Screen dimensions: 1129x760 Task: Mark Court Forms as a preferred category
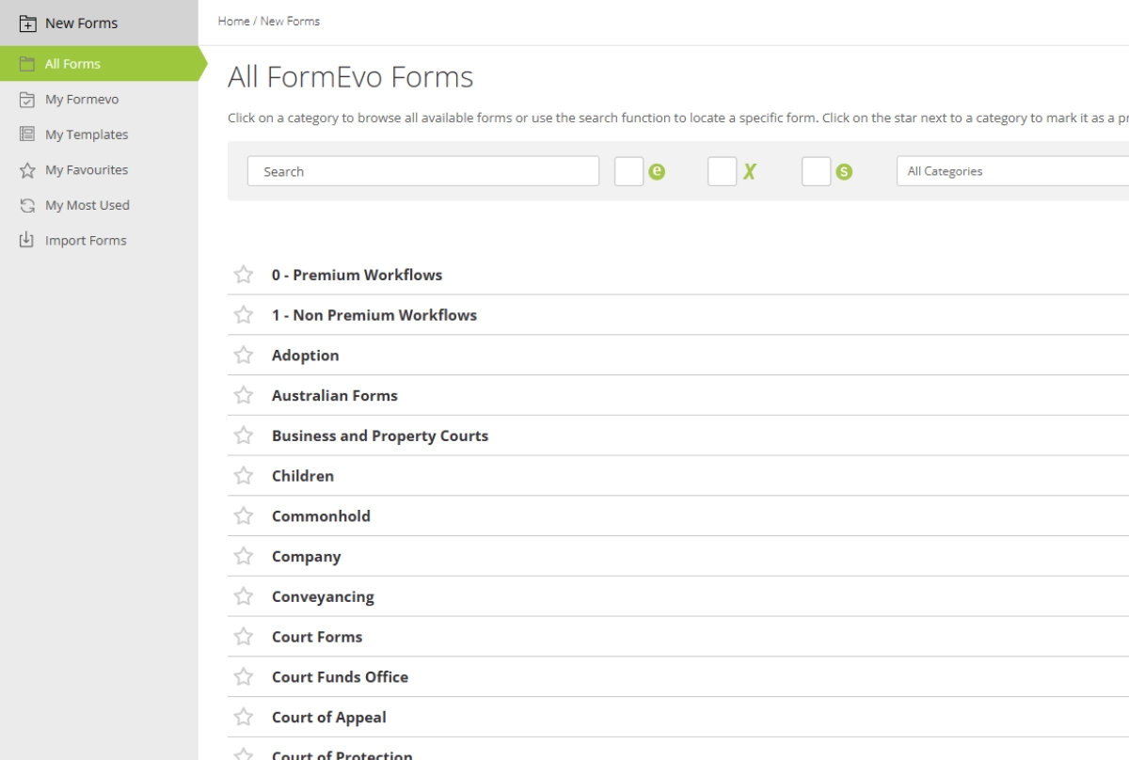[x=244, y=637]
